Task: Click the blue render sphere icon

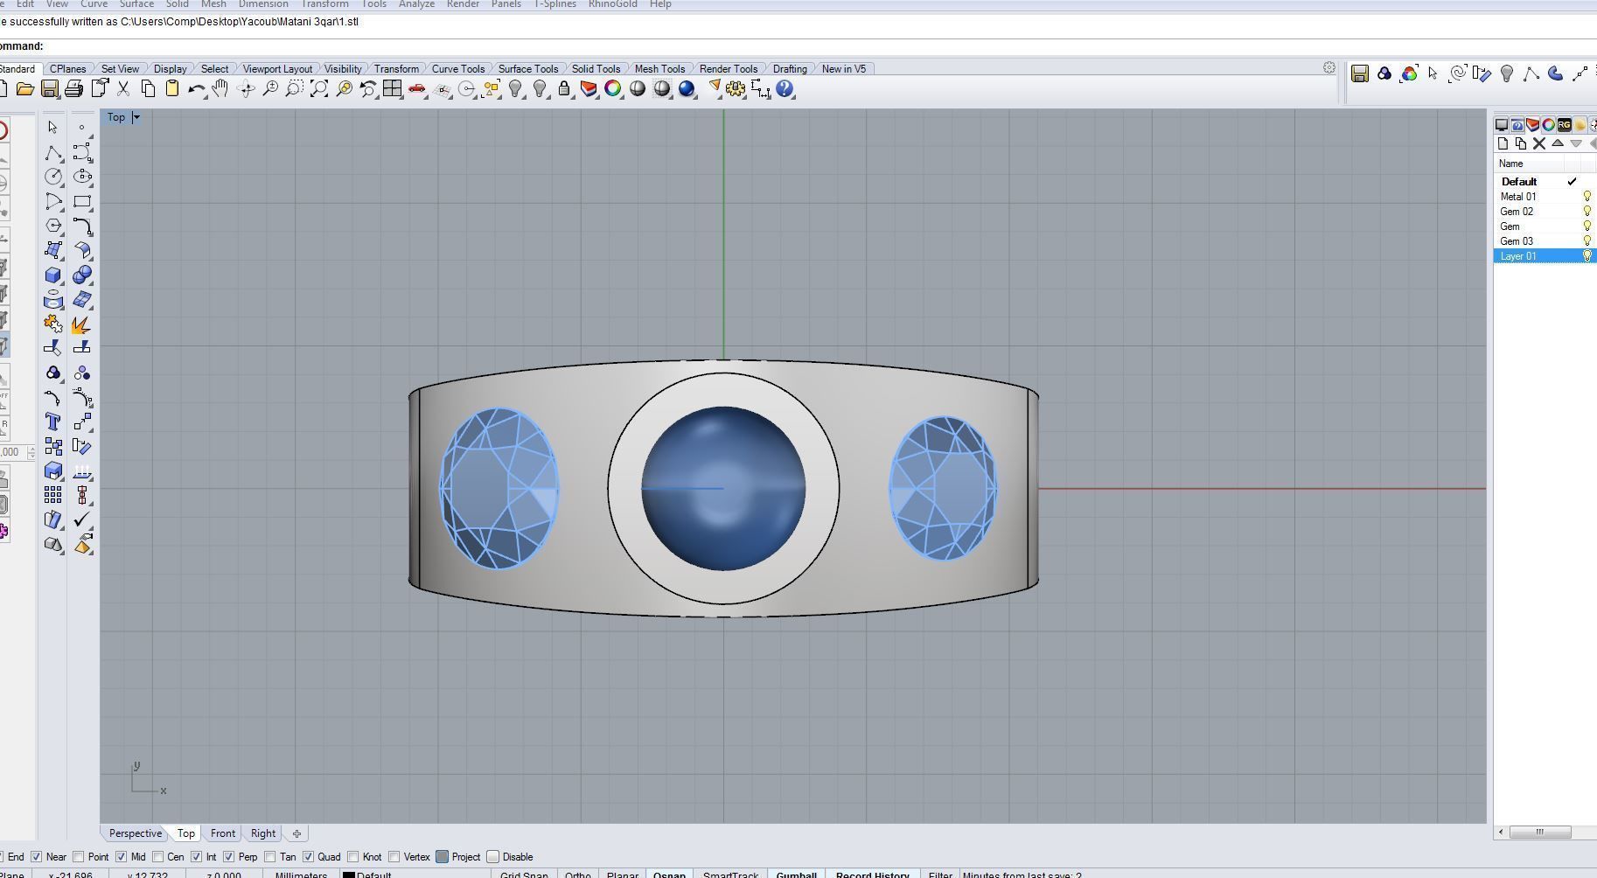Action: click(x=687, y=88)
